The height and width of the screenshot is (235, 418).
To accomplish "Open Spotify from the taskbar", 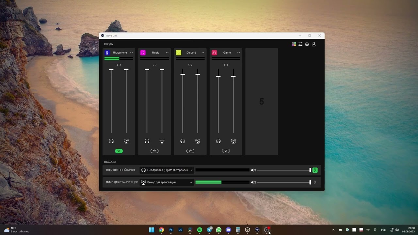I will pos(200,230).
